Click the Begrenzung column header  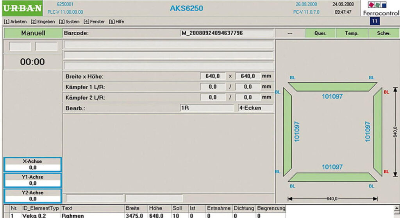tap(271, 208)
